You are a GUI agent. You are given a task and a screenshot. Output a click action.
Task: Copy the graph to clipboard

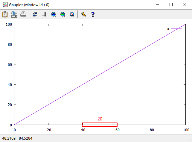[x=5, y=14]
